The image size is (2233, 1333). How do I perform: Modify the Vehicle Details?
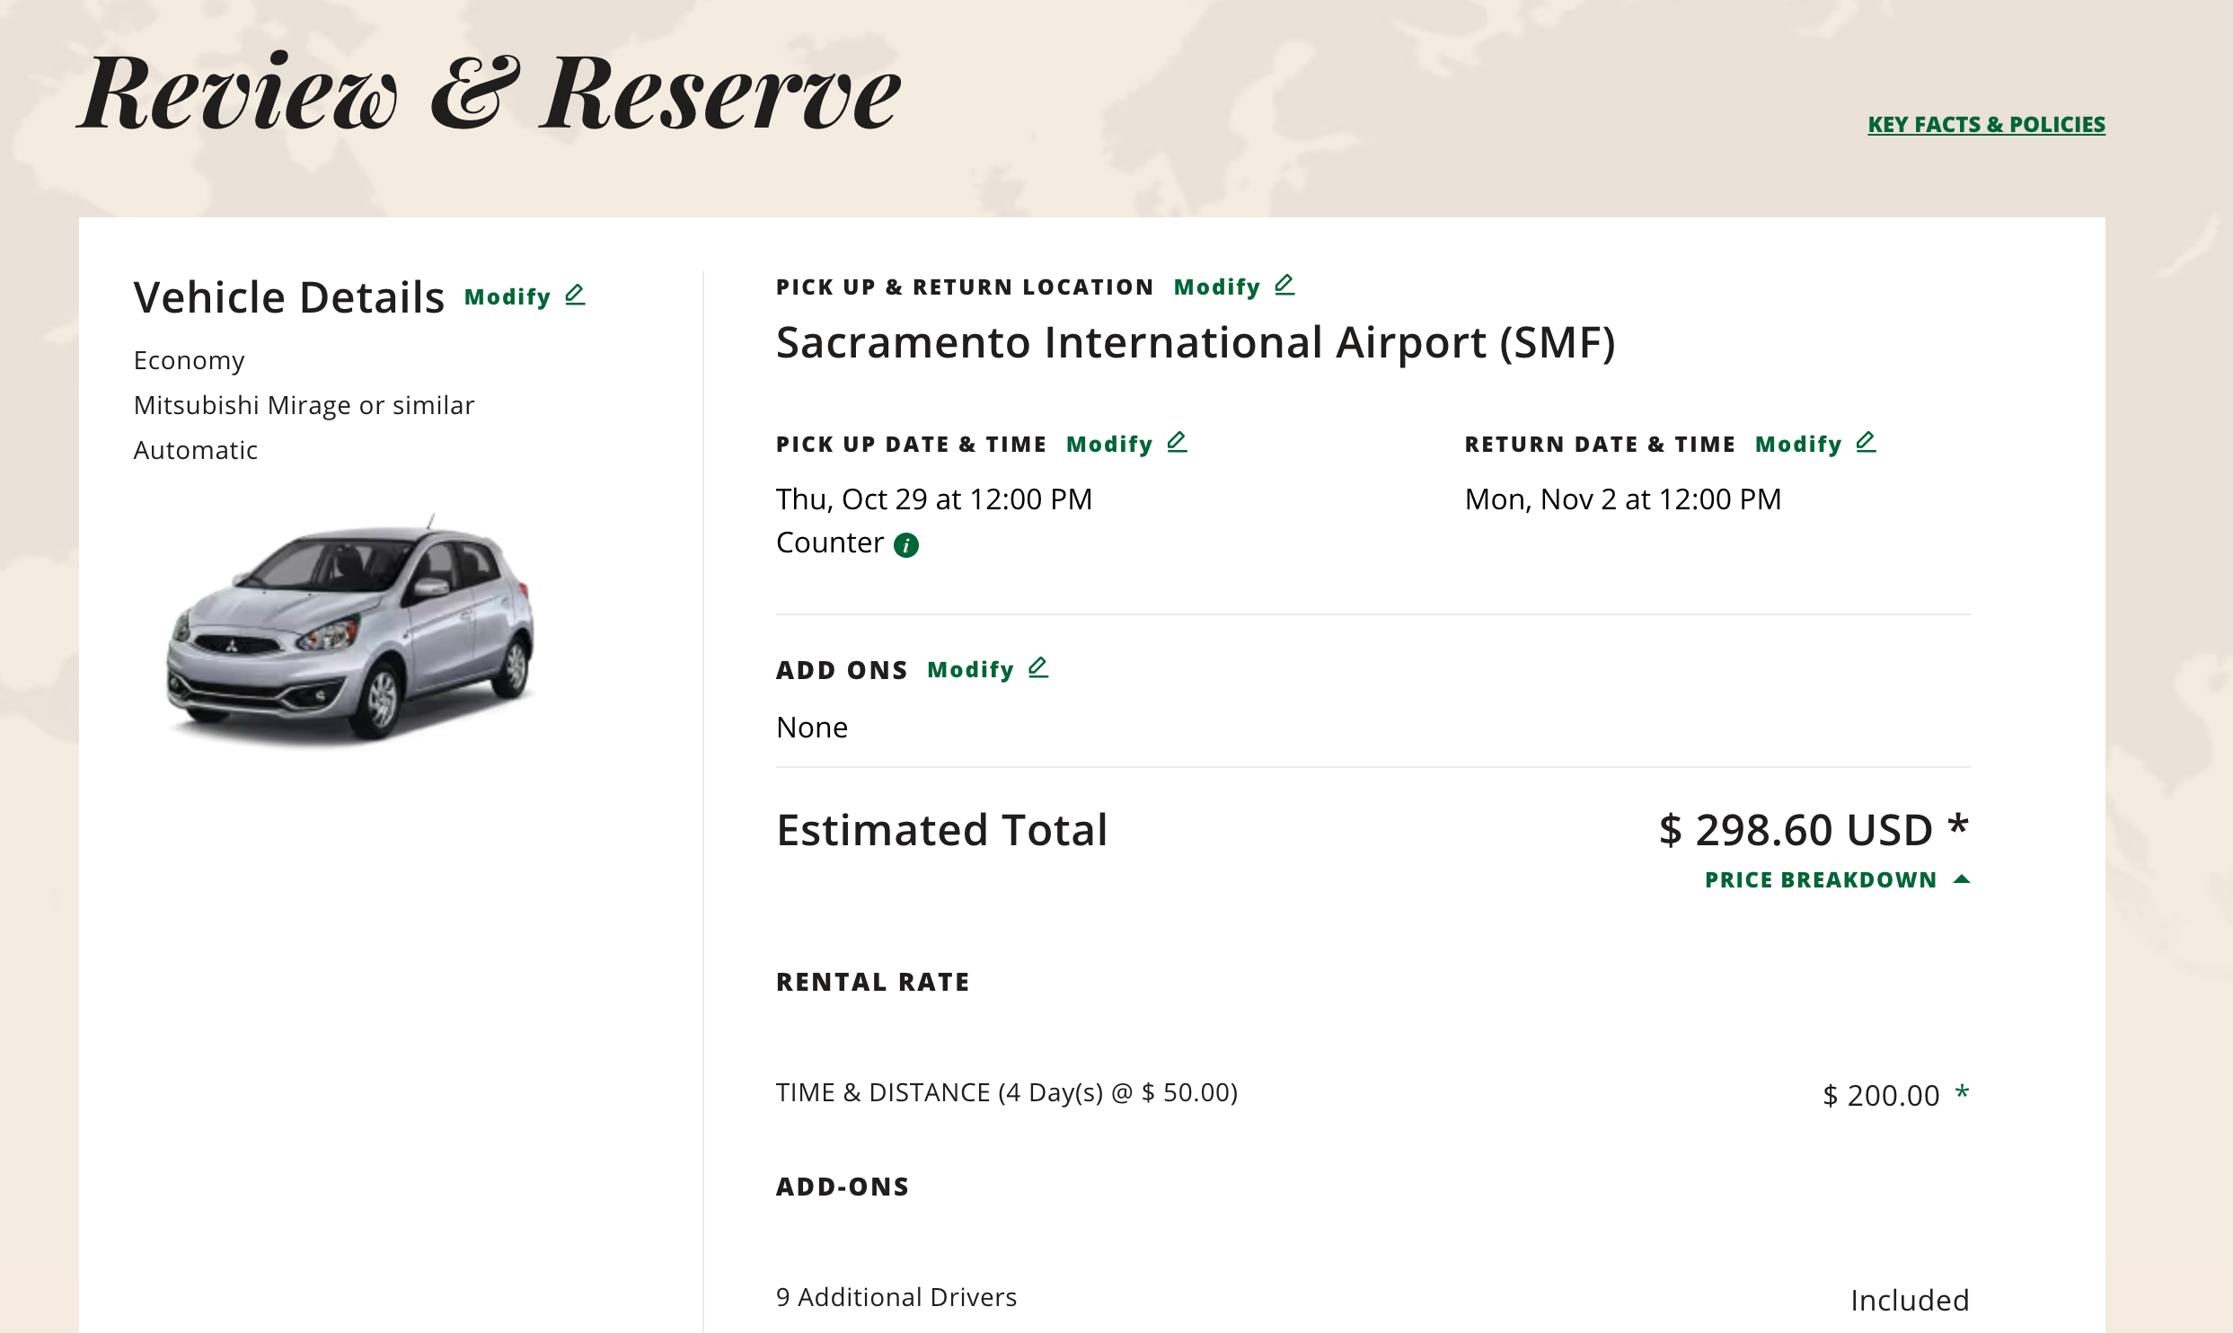coord(525,296)
